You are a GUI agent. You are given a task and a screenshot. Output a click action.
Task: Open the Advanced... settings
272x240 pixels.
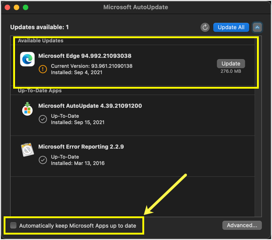(x=242, y=225)
